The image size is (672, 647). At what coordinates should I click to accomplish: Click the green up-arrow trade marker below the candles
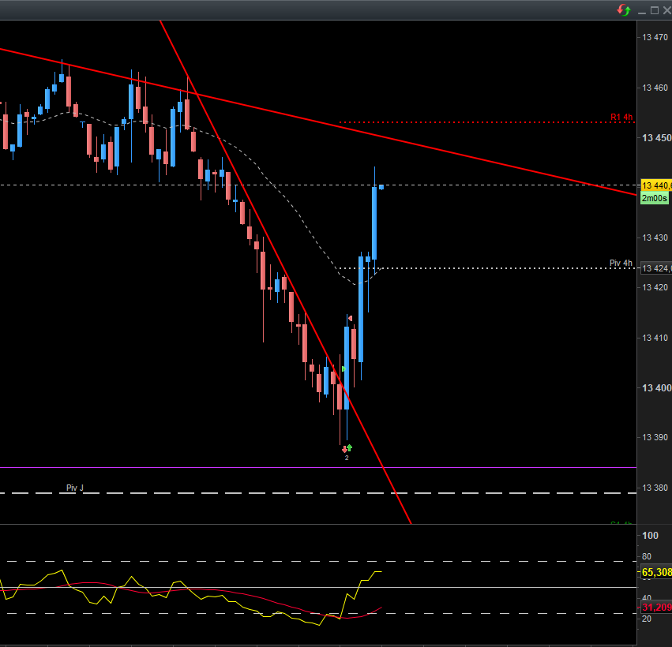(350, 447)
